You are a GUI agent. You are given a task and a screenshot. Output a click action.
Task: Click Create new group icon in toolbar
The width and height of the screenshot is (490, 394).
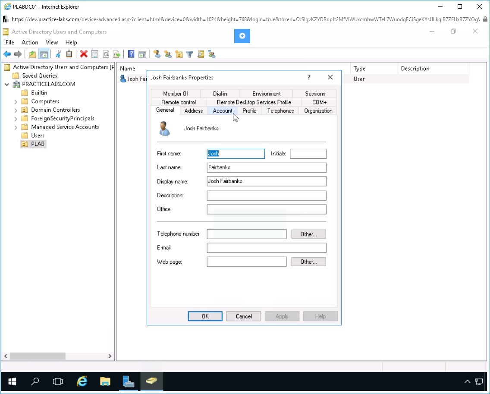tap(168, 54)
